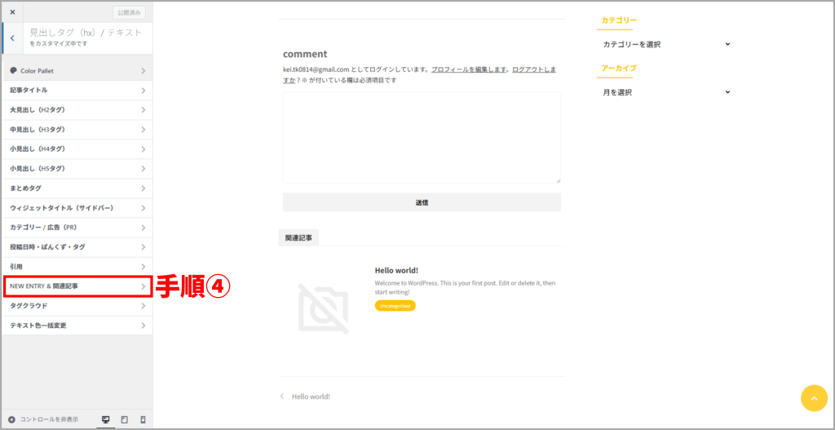This screenshot has width=835, height=430.
Task: Click the 送信 submit button
Action: (422, 202)
